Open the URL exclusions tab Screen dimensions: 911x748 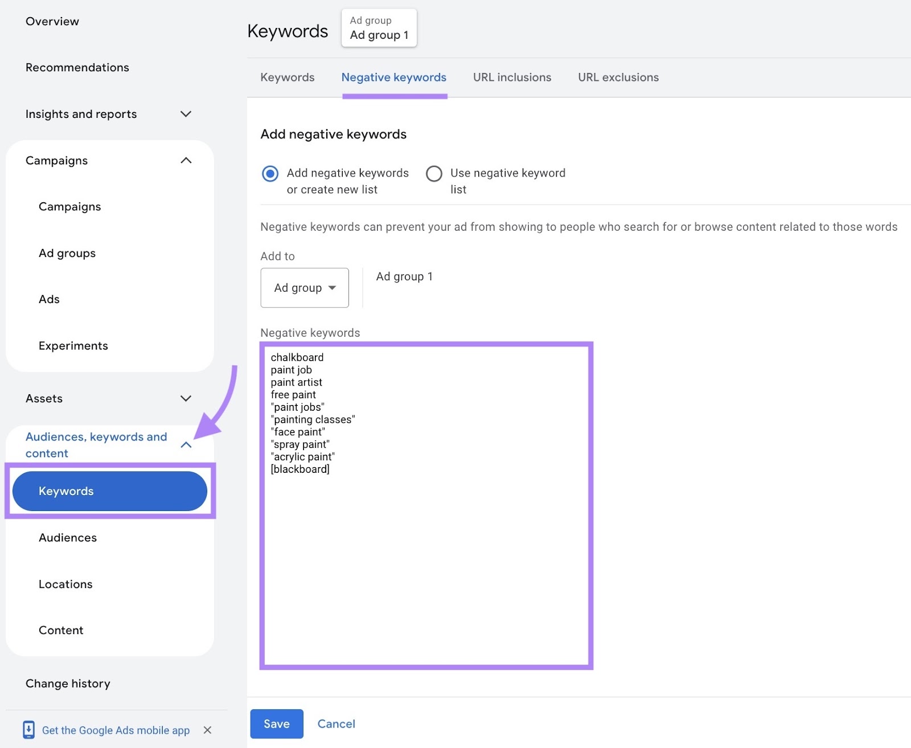click(x=618, y=77)
